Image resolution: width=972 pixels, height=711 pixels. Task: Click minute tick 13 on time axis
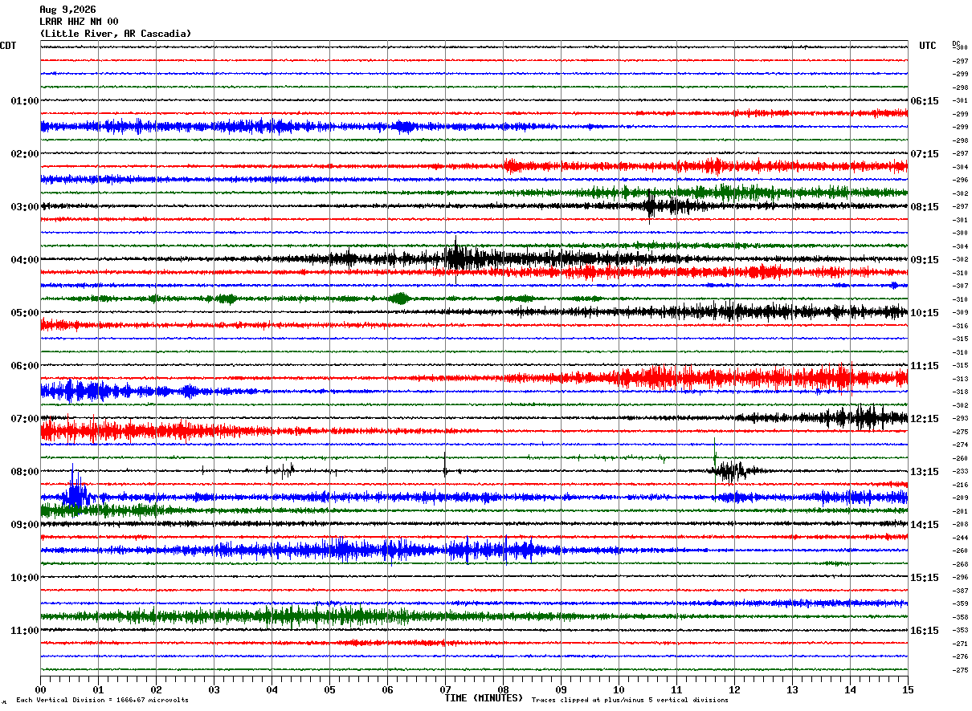(792, 689)
